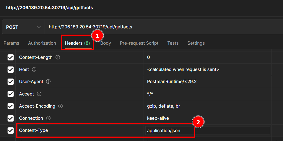Open the request Settings tab
The height and width of the screenshot is (141, 283).
point(196,43)
